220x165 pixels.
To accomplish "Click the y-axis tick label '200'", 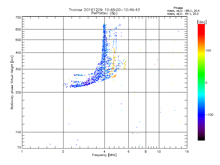I will tap(18, 92).
